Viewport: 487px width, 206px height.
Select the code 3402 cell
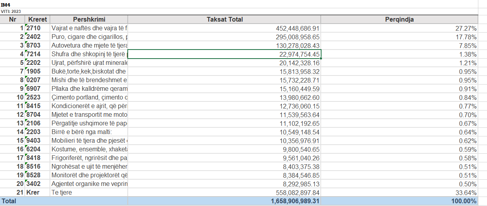pos(37,184)
